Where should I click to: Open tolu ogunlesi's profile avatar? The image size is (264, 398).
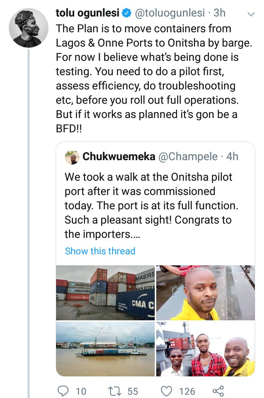tap(27, 27)
